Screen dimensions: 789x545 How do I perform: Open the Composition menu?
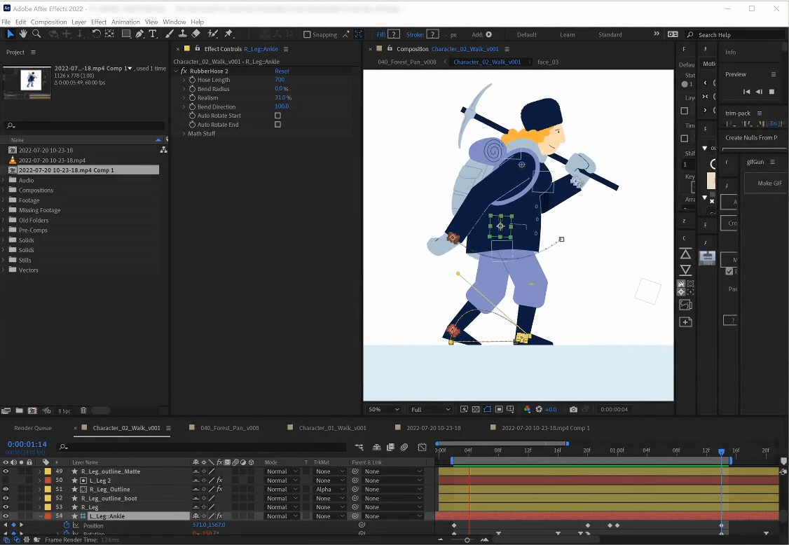[48, 22]
